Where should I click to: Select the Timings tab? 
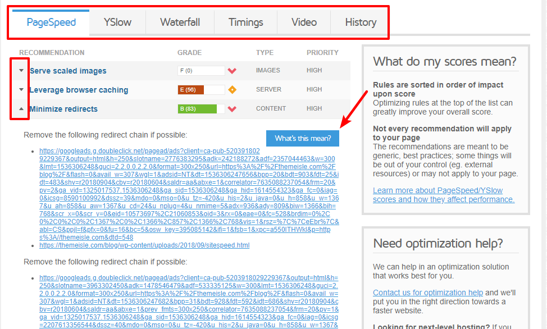[245, 22]
